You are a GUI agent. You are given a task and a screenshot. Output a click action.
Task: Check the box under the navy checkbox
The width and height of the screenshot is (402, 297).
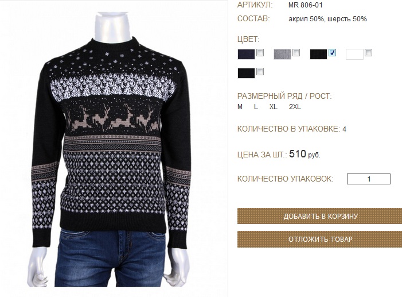point(260,72)
